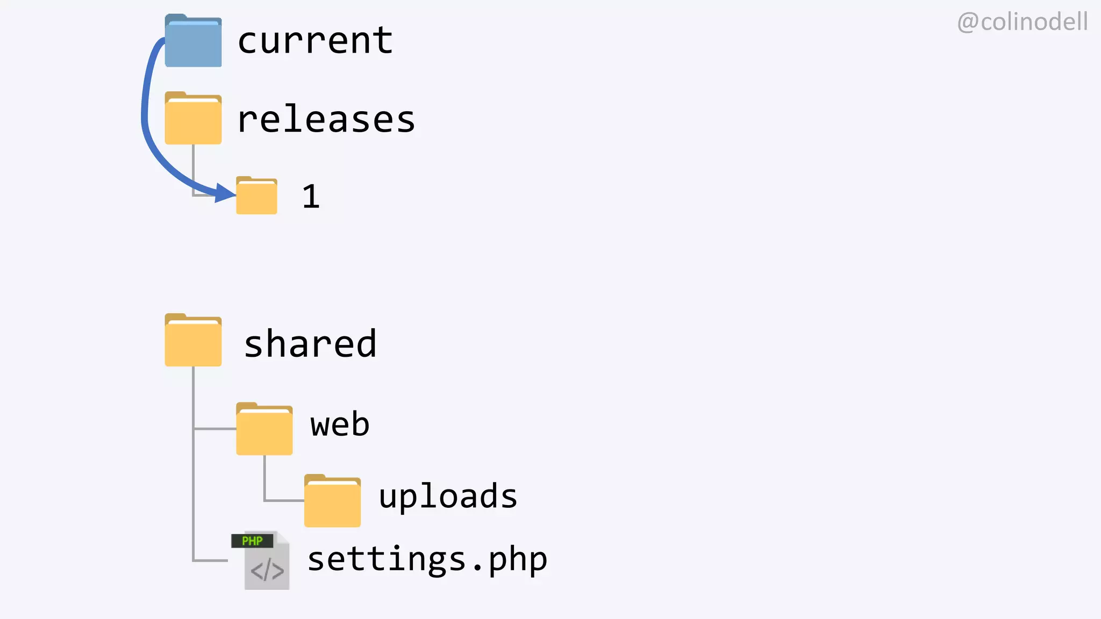Click the blue current folder icon
Screen dimensions: 1101x619
tap(193, 42)
